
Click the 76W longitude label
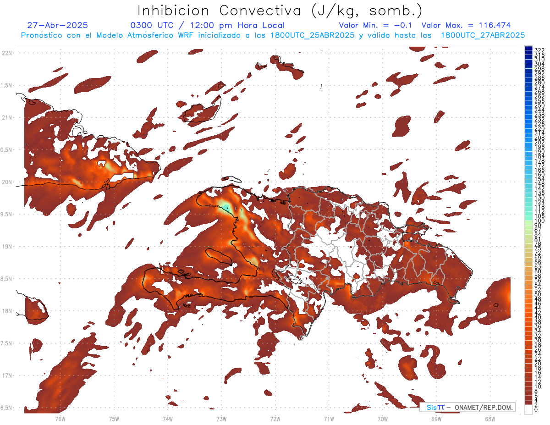pyautogui.click(x=60, y=419)
